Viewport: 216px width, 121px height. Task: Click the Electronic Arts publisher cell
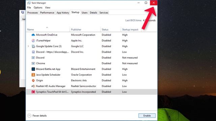point(79,81)
